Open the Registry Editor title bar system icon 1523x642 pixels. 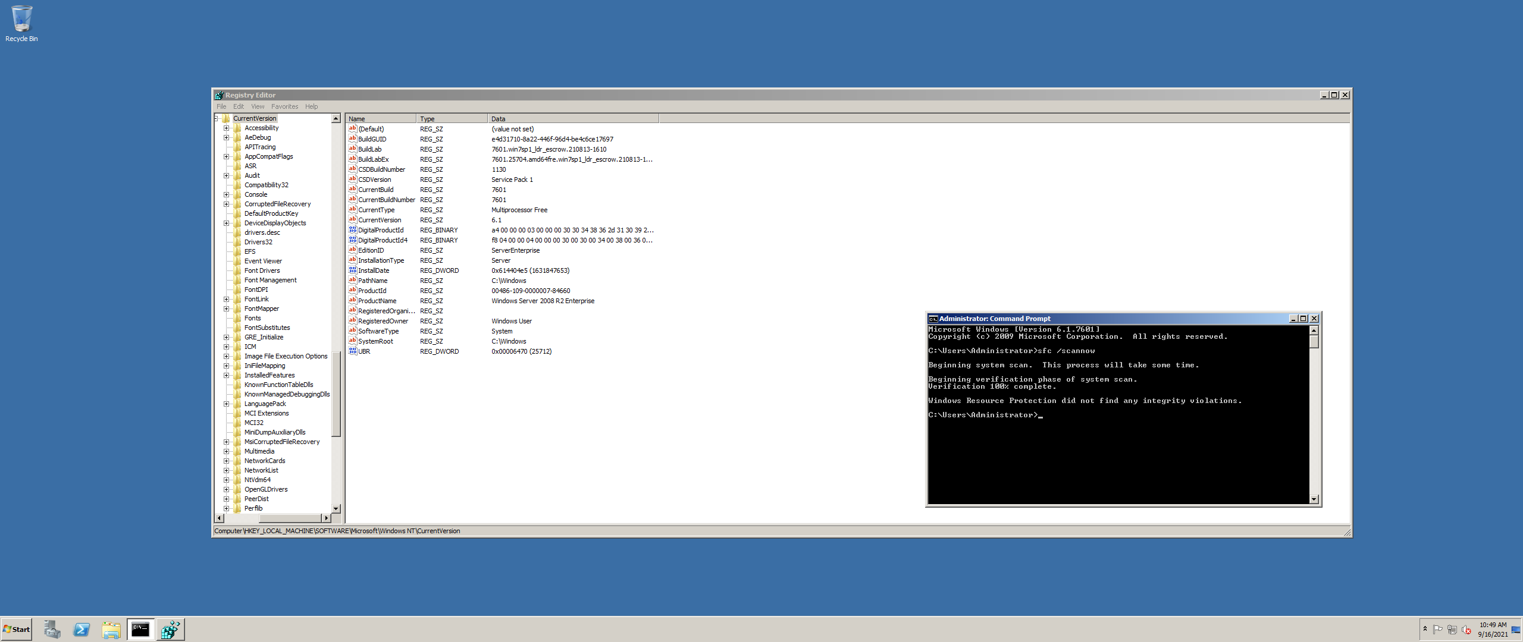point(219,95)
